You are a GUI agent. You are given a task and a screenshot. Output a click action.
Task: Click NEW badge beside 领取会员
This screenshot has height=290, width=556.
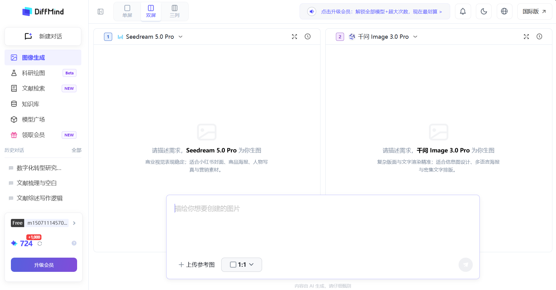[x=69, y=135]
